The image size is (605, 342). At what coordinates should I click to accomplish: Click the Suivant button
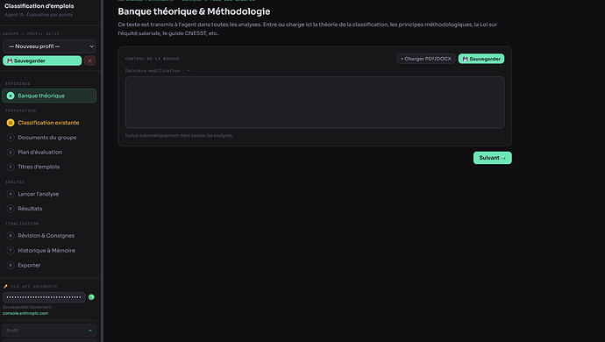click(493, 158)
